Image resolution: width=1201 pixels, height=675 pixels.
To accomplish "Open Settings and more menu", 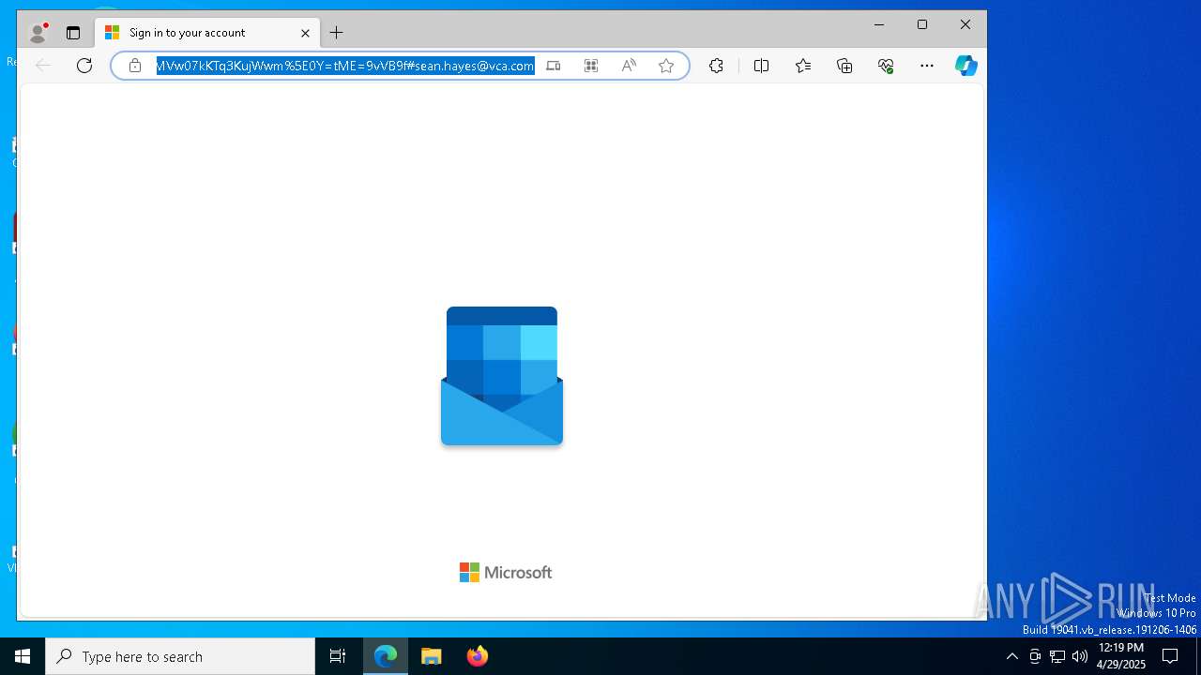I will click(927, 66).
